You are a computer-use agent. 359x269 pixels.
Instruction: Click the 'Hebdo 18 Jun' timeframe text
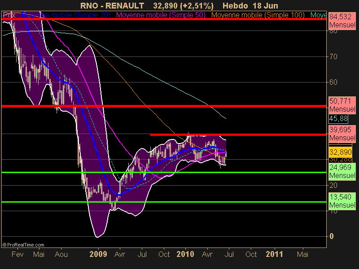tap(250, 5)
